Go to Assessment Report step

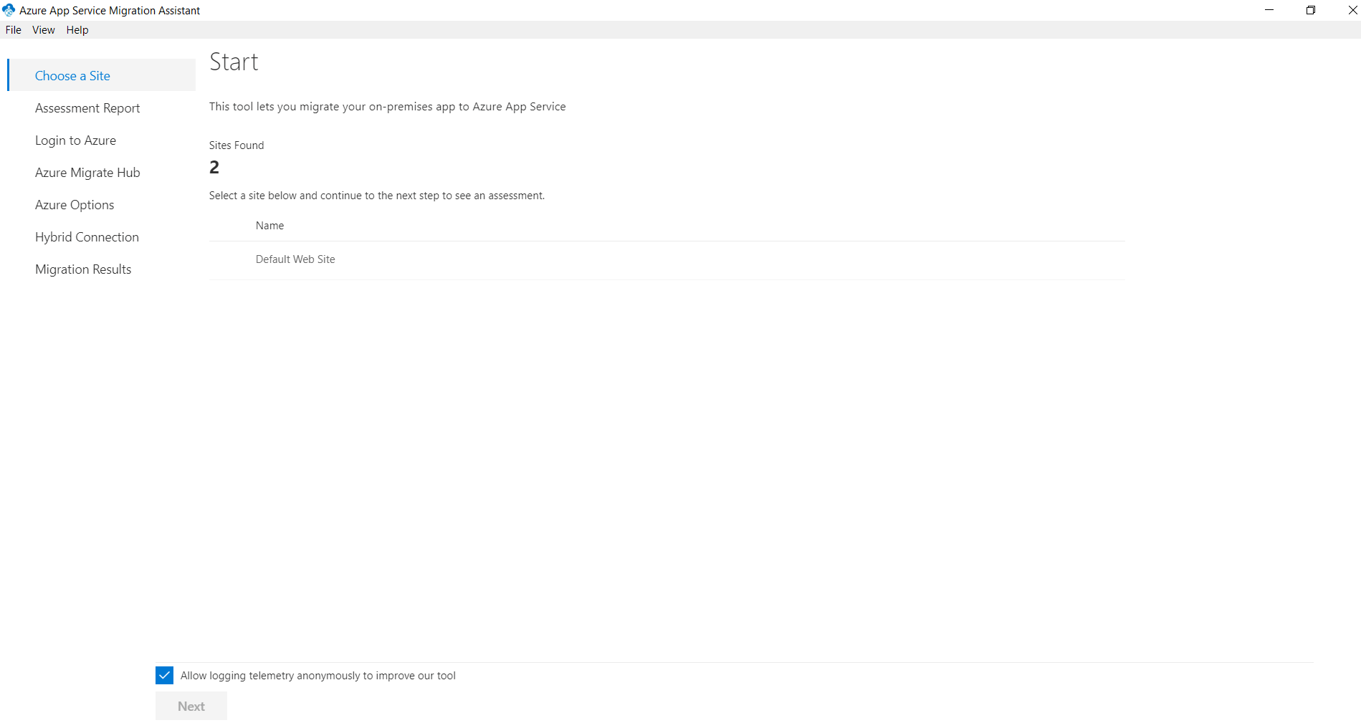pos(87,108)
